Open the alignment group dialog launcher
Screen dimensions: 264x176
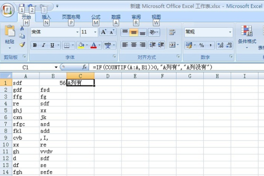[178, 56]
